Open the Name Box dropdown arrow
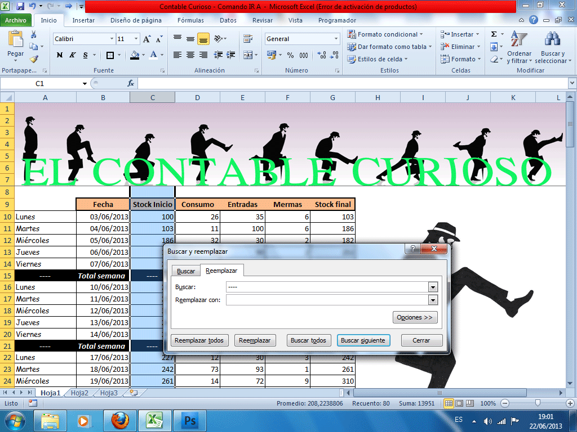Viewport: 577px width, 432px height. coord(85,84)
